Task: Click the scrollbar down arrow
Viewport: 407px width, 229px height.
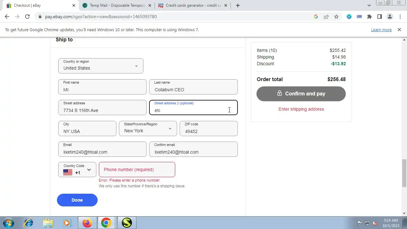Action: 404,213
